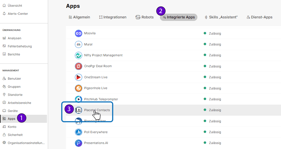Screen dimensions: 281x149
Task: Open Organisationseinstellungen in the sidebar
Action: [x=26, y=143]
